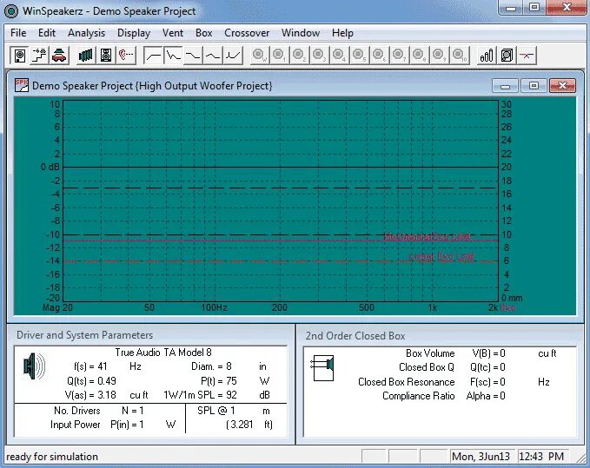Image resolution: width=590 pixels, height=468 pixels.
Task: Click the SPL @ 1 m distance value
Action: click(216, 411)
